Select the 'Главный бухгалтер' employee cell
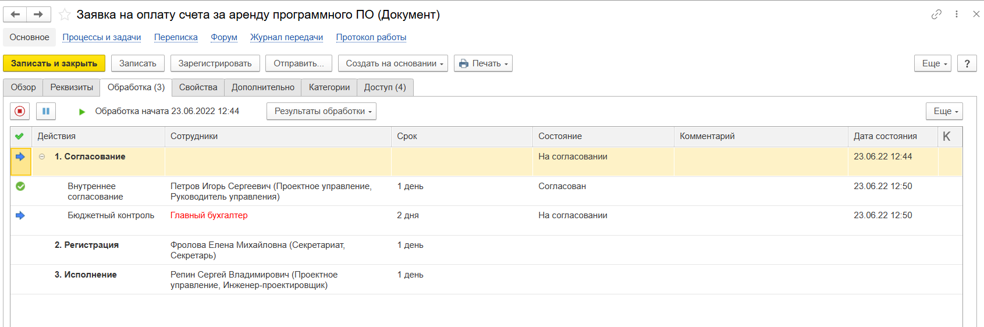Image resolution: width=984 pixels, height=327 pixels. [x=209, y=215]
